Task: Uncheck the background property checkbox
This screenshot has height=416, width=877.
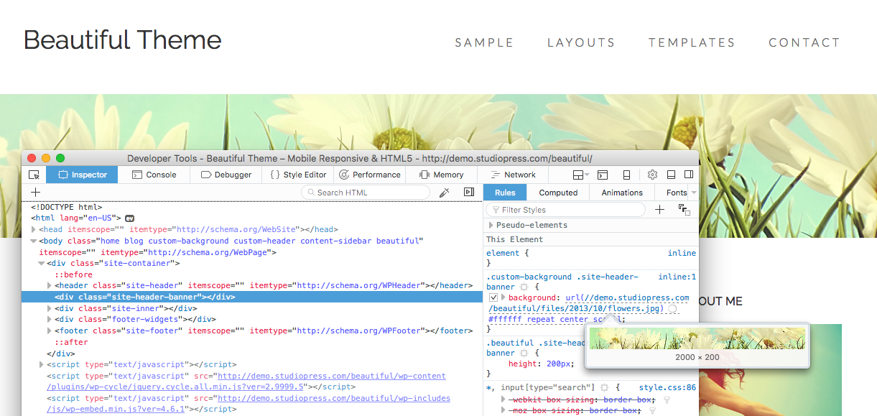Action: (x=493, y=297)
